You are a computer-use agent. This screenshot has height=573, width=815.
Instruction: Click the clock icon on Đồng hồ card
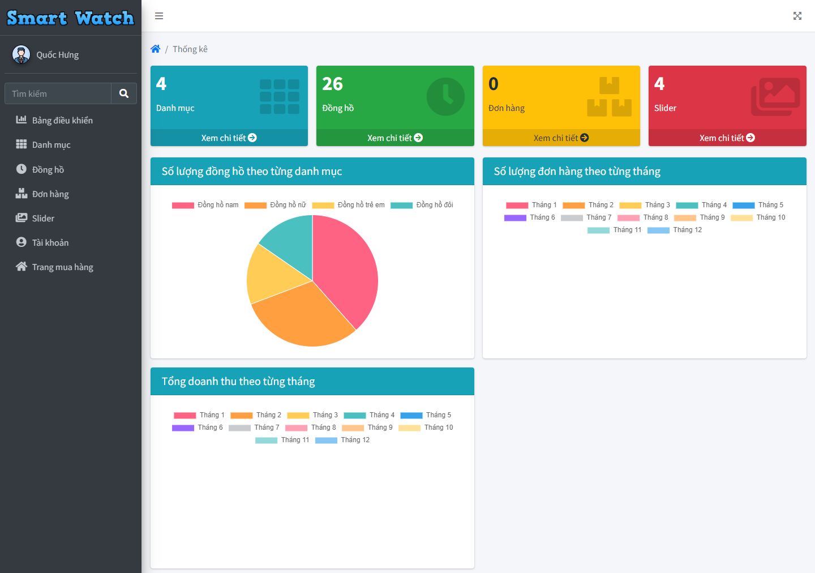tap(445, 97)
